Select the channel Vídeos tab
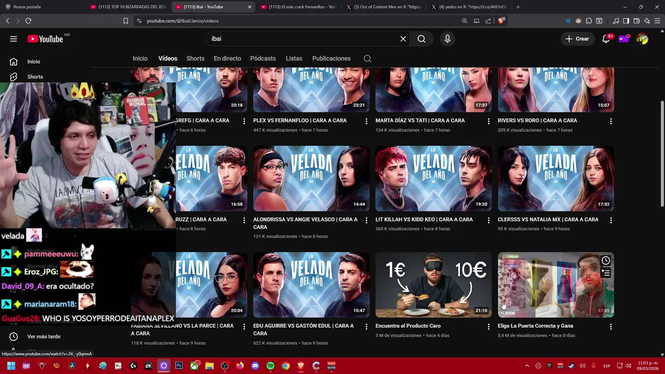665x374 pixels. click(x=168, y=59)
